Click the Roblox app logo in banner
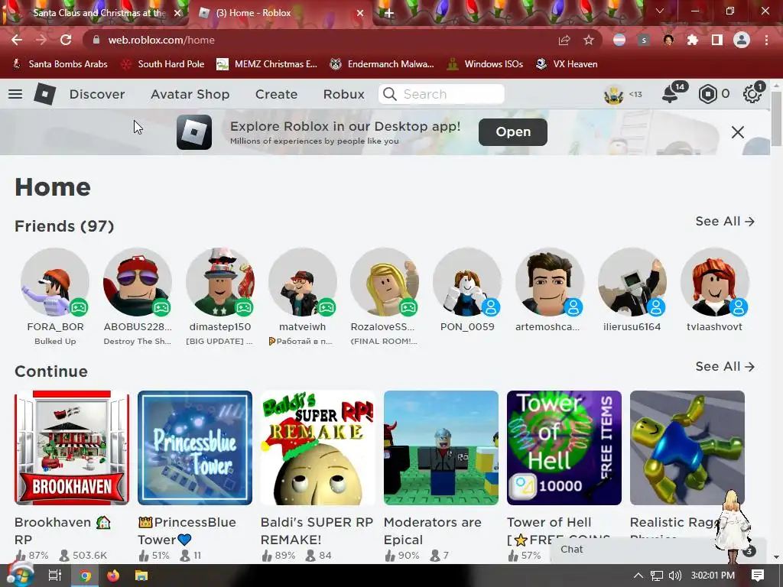The width and height of the screenshot is (783, 587). click(x=194, y=131)
